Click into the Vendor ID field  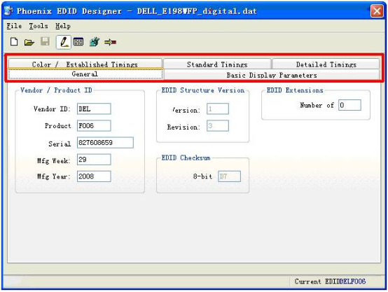click(94, 109)
